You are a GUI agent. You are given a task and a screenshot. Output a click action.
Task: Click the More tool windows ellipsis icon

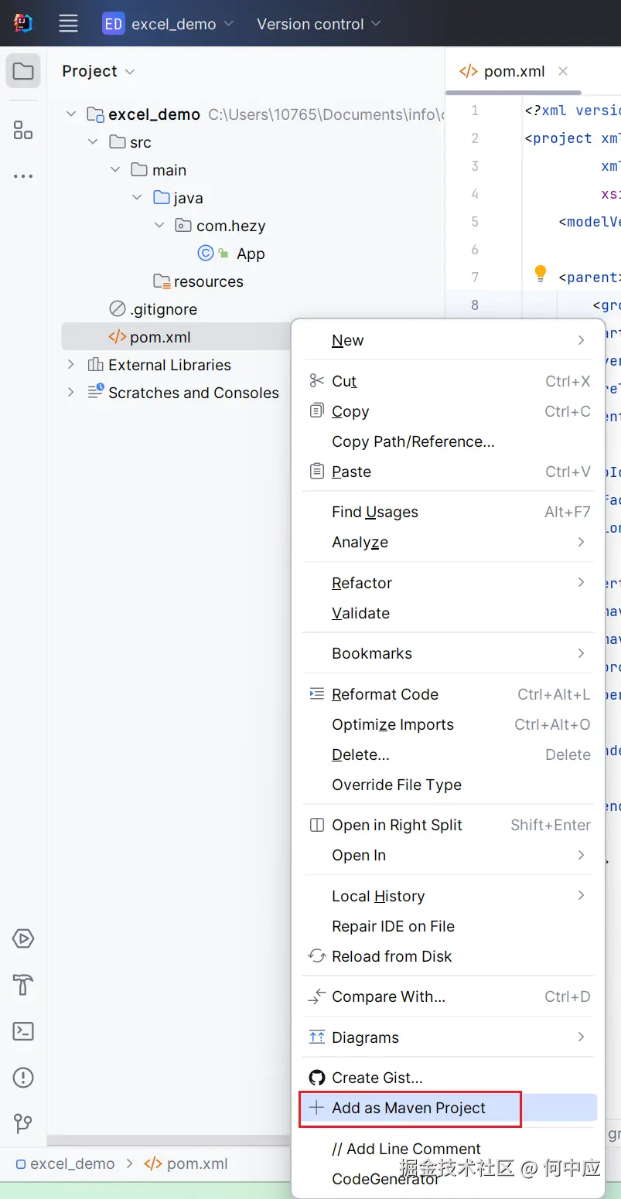(x=23, y=176)
